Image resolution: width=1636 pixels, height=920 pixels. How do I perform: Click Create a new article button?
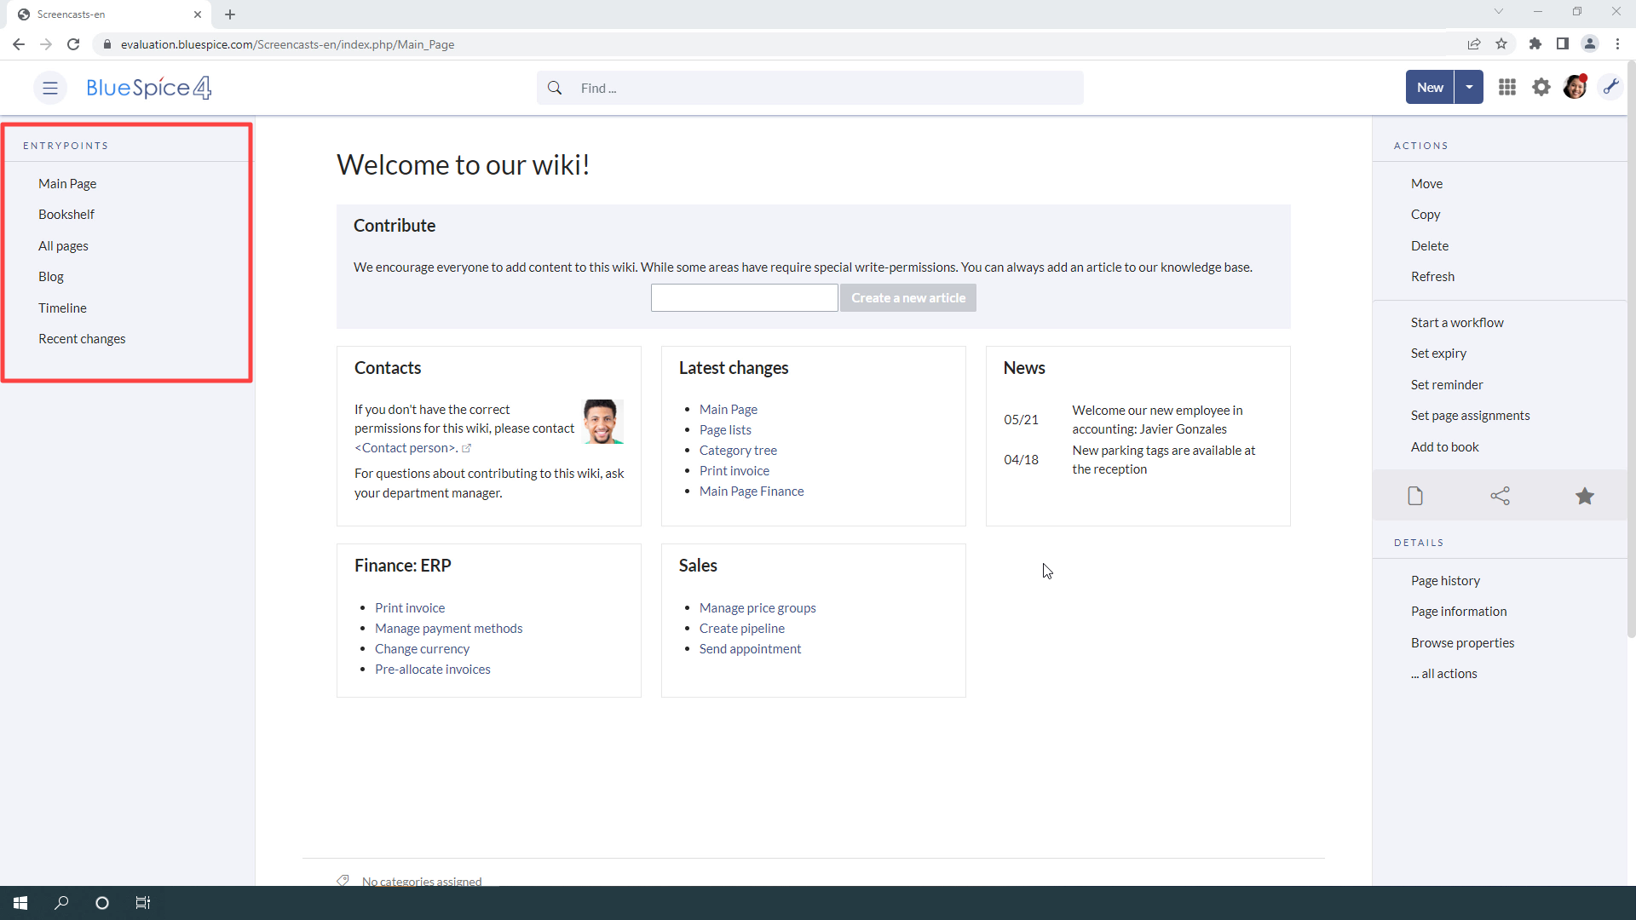(907, 298)
